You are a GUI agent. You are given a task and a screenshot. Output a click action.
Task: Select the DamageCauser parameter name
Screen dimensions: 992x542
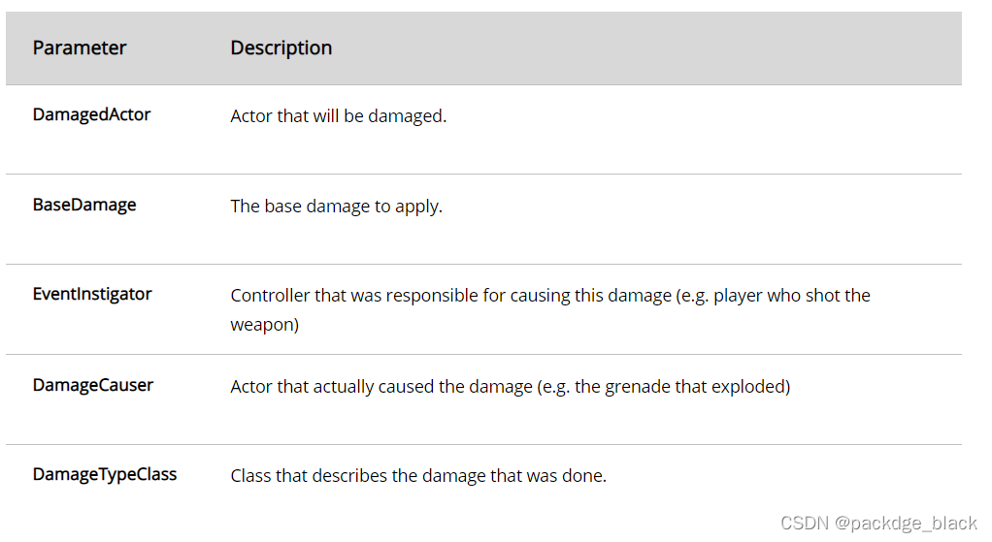[x=93, y=385]
